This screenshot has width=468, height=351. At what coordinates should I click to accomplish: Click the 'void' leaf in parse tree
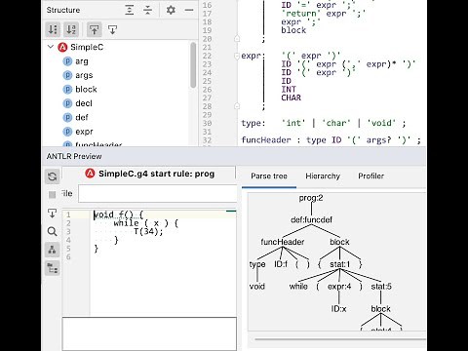click(257, 287)
